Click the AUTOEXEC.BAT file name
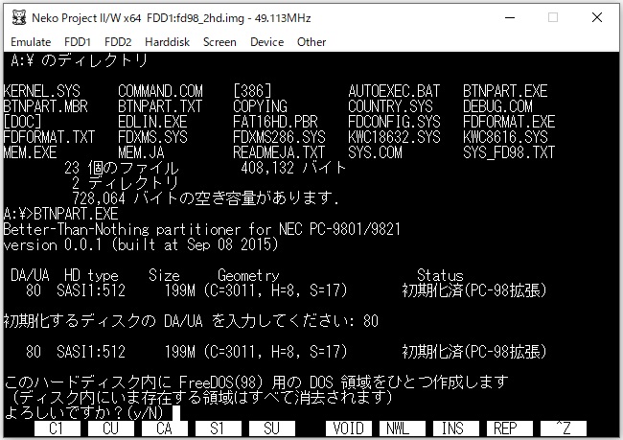The image size is (623, 440). click(394, 91)
